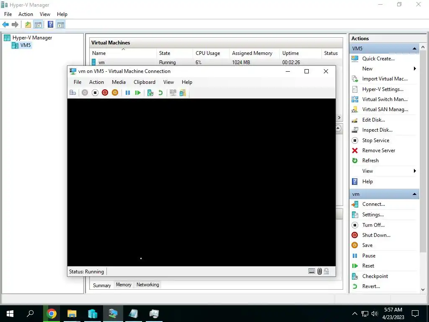Select VM5 server in the console tree
Screen dimensions: 429x322
click(26, 45)
